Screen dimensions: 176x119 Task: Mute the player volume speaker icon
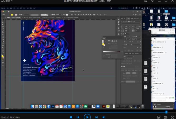tap(104, 117)
